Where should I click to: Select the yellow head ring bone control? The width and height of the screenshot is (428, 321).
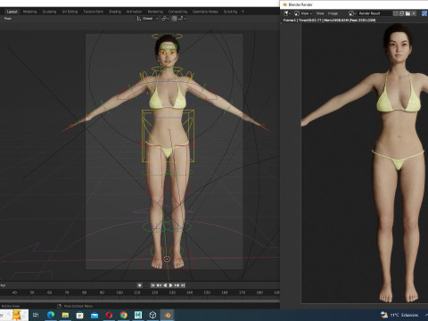point(167,37)
